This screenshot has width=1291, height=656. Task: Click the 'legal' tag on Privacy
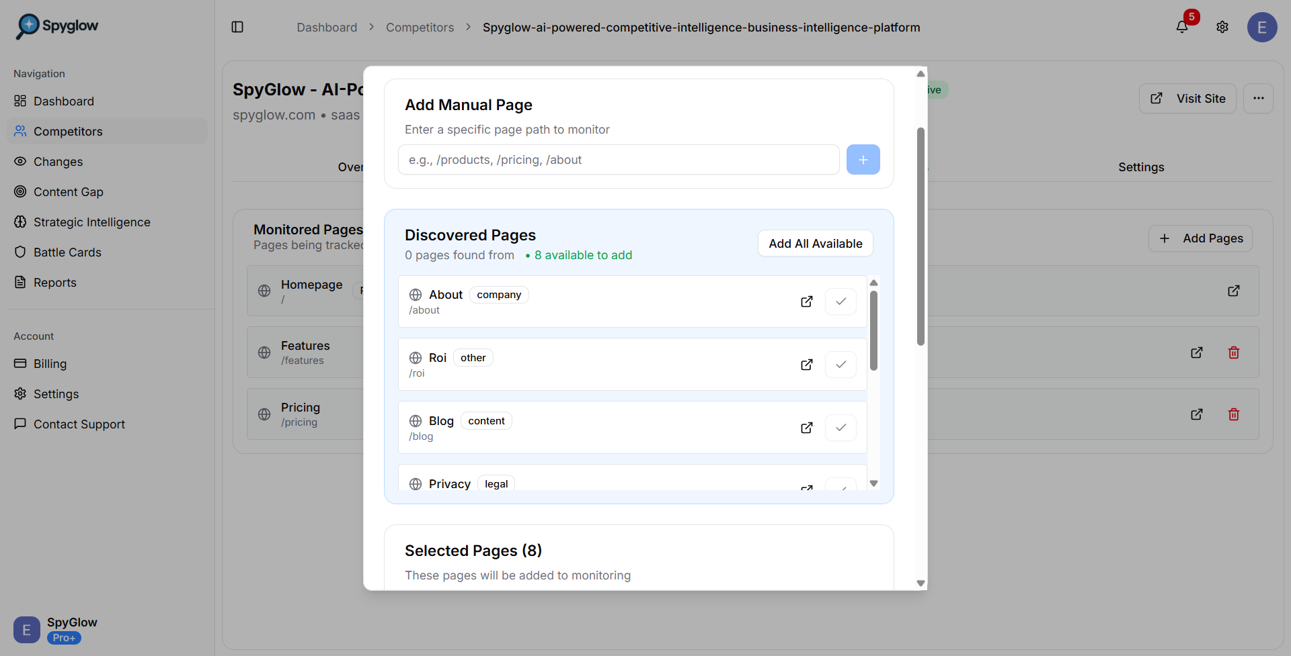[496, 484]
